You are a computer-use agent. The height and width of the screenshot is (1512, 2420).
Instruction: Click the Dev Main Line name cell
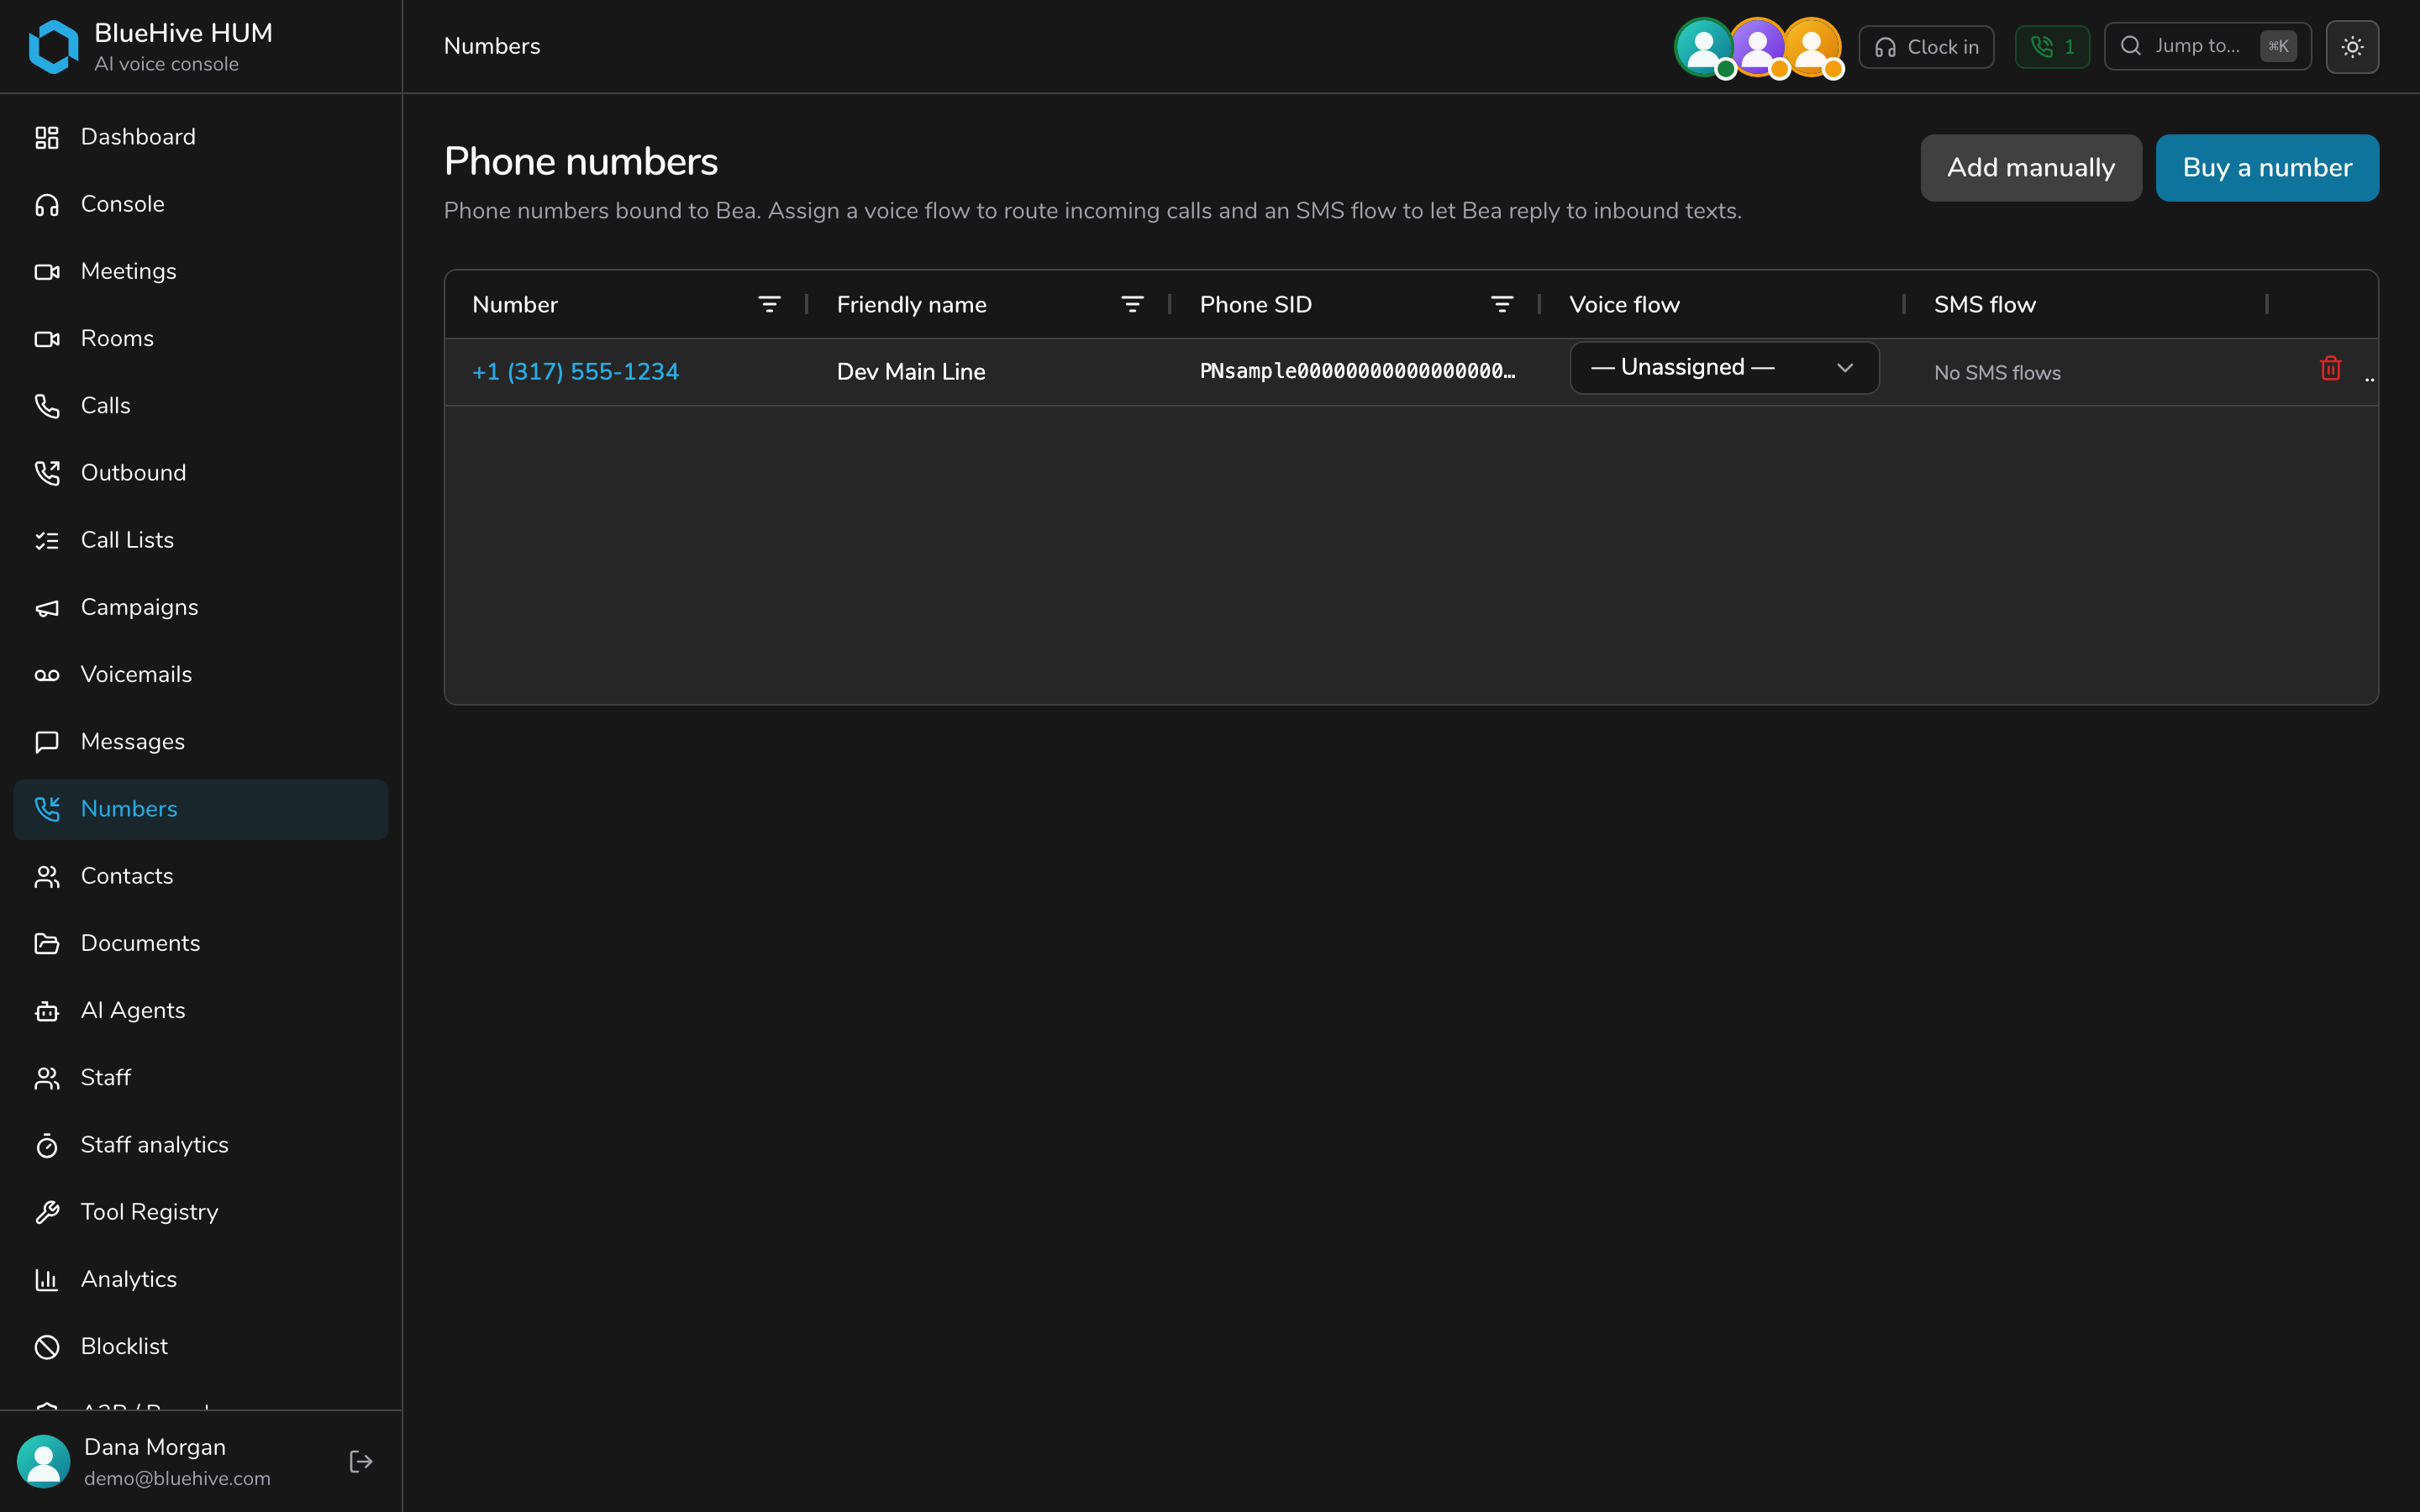click(911, 372)
